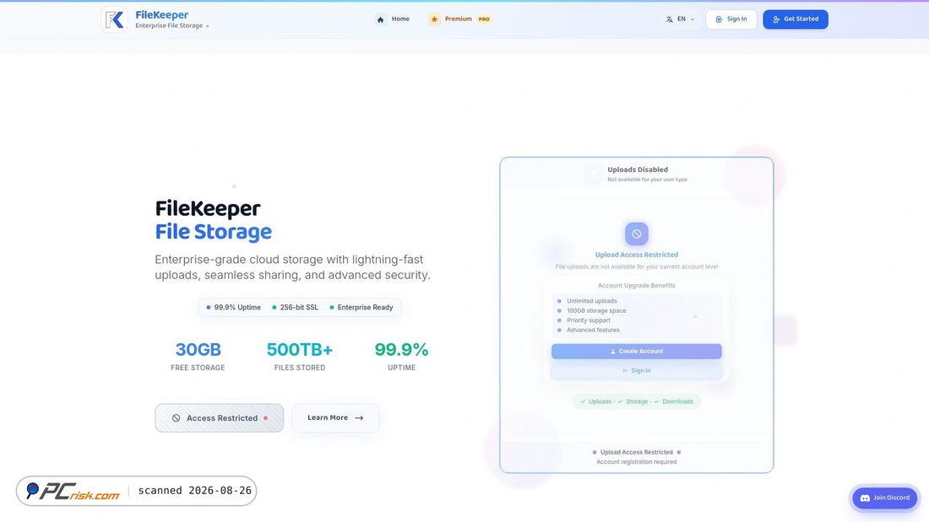Click the person icon in Create Account

[x=612, y=352]
